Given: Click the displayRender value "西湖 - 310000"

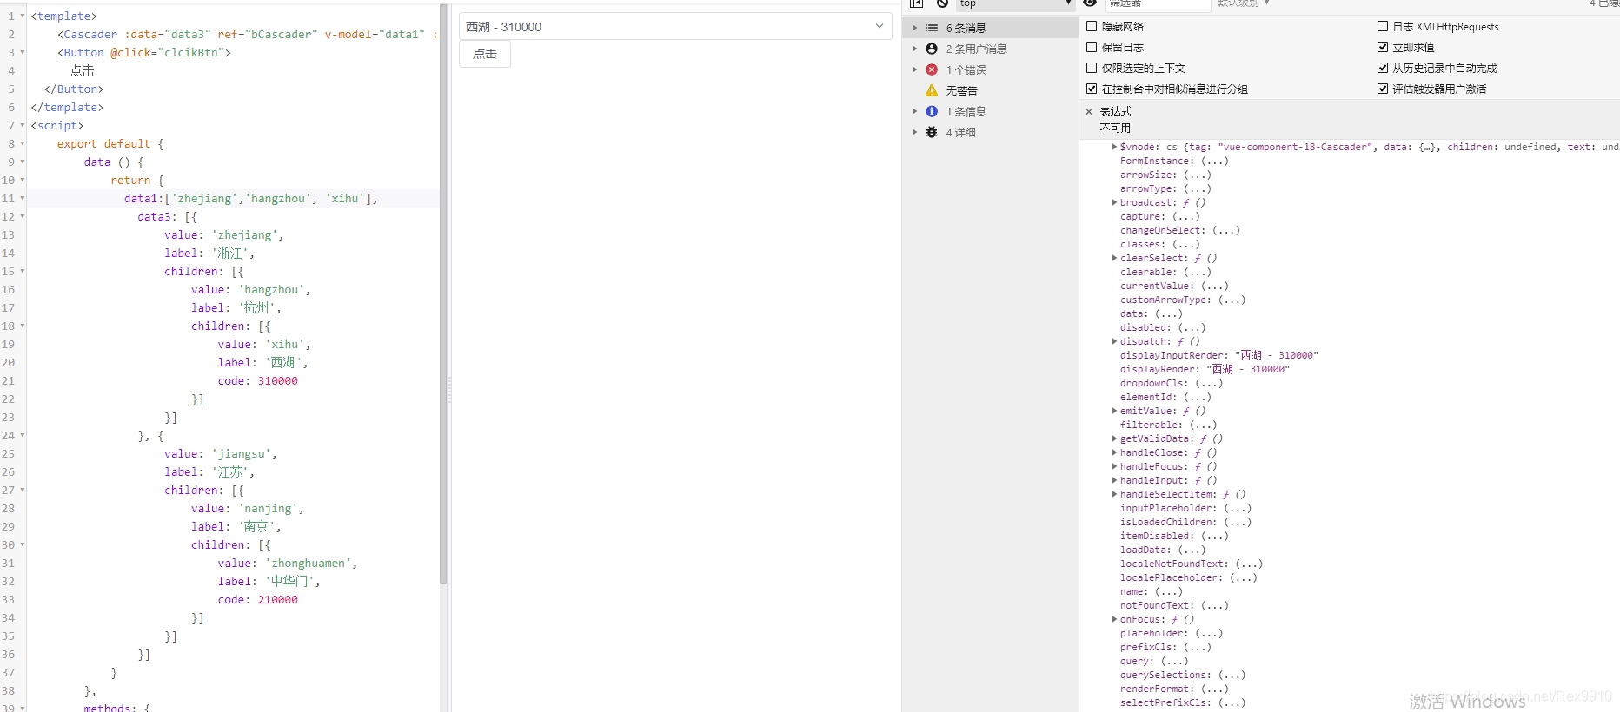Looking at the screenshot, I should (1248, 369).
